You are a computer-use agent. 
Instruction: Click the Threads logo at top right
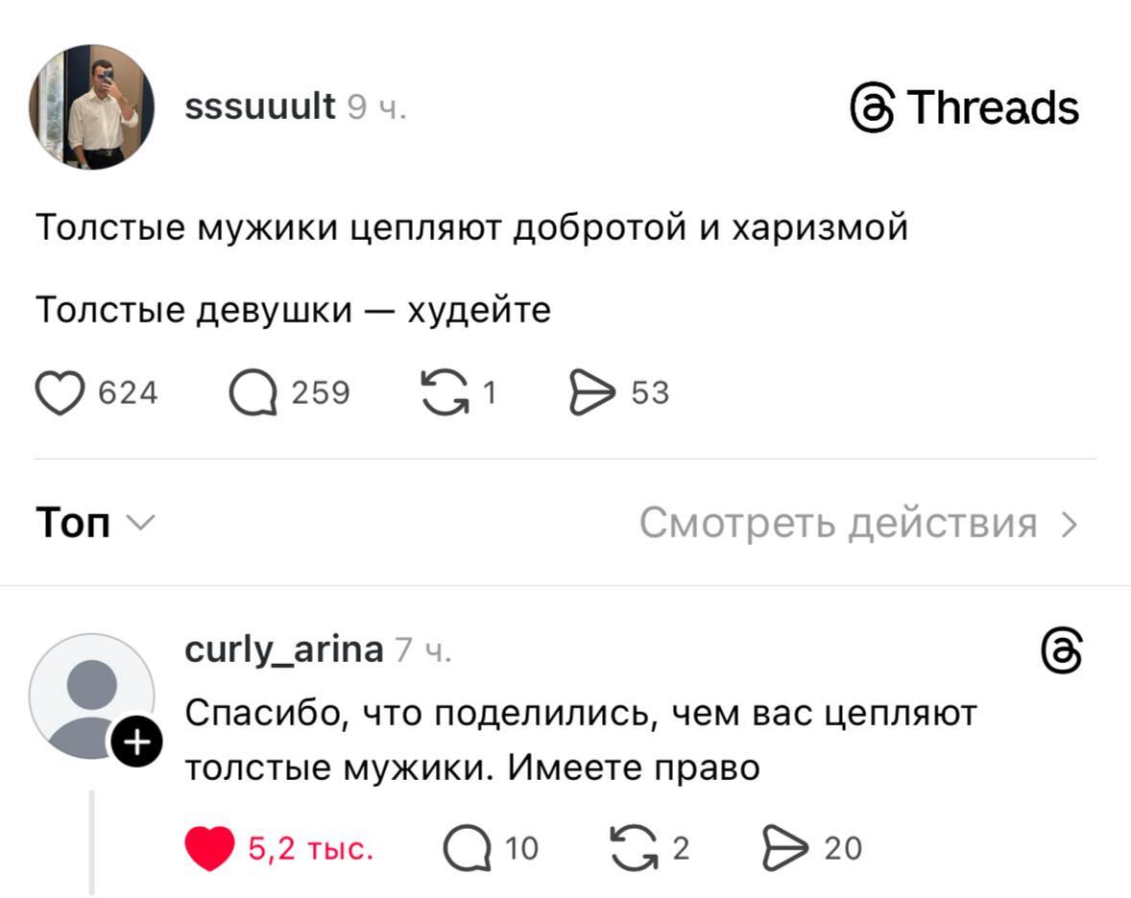click(964, 107)
